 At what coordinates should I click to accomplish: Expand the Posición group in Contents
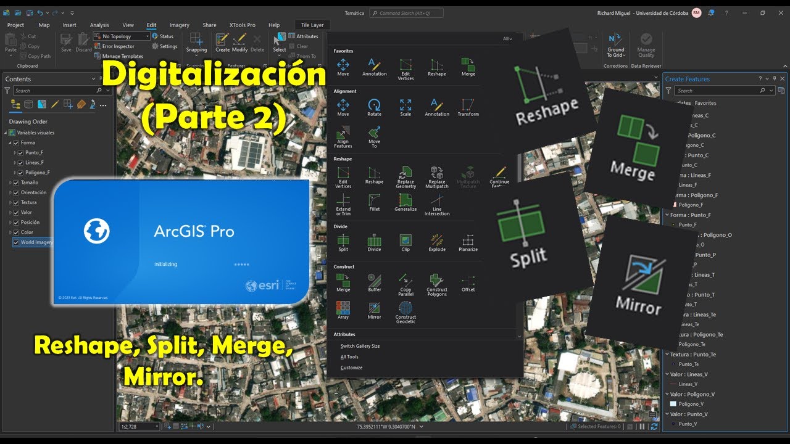point(9,222)
